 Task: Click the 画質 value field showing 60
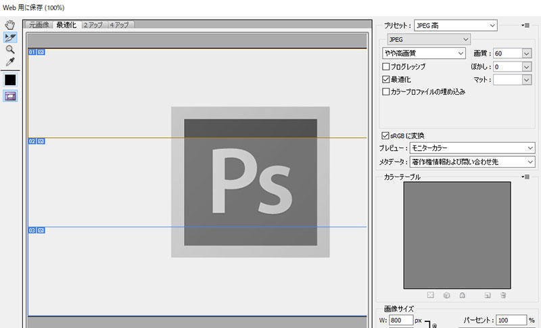click(x=508, y=53)
